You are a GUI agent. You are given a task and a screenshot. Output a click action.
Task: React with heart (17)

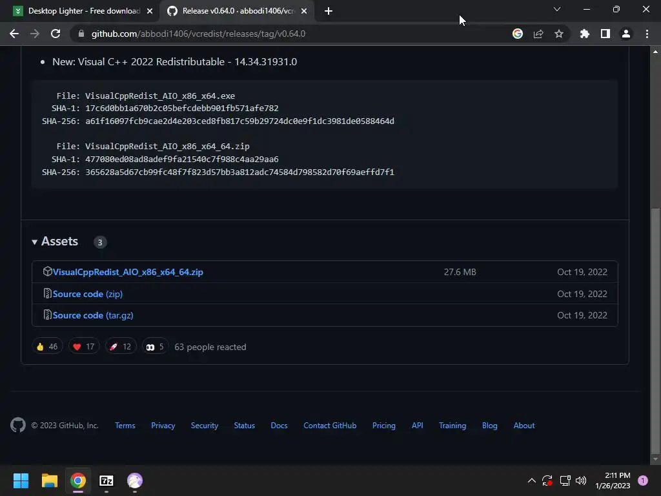pos(84,347)
